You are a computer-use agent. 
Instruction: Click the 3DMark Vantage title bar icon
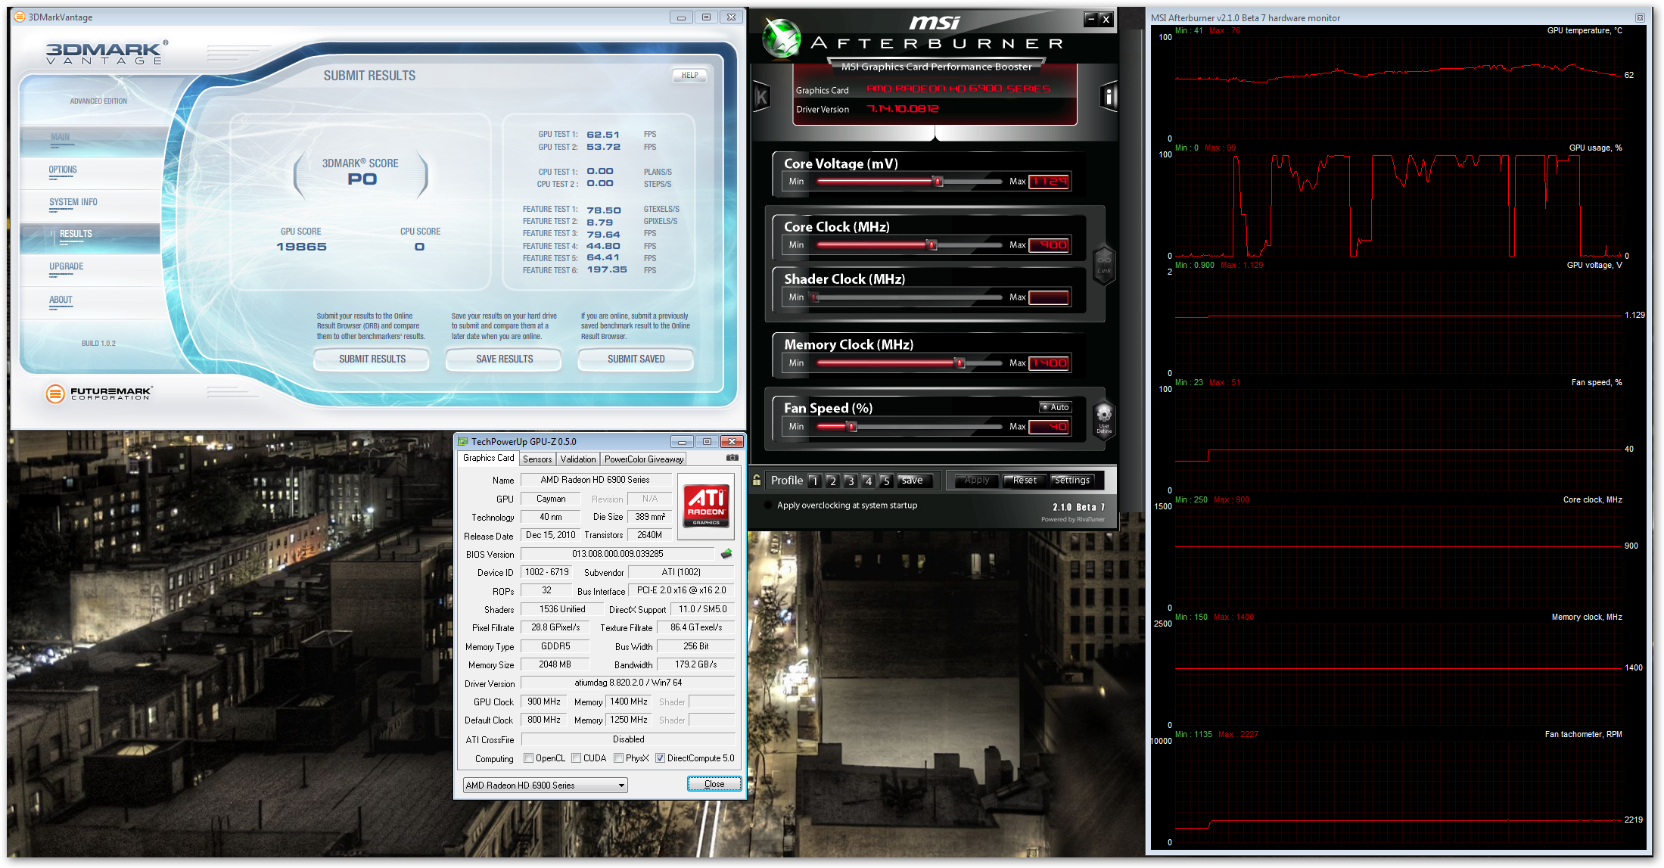tap(20, 17)
